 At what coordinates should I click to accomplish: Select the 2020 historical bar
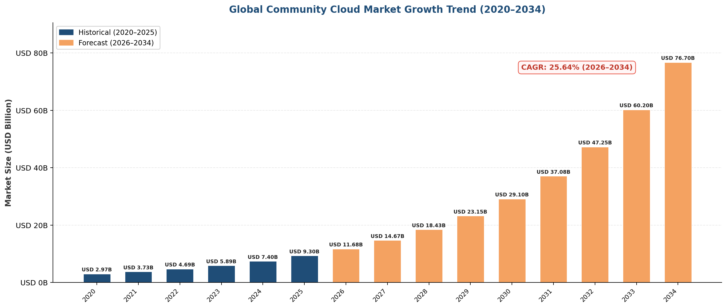click(97, 278)
